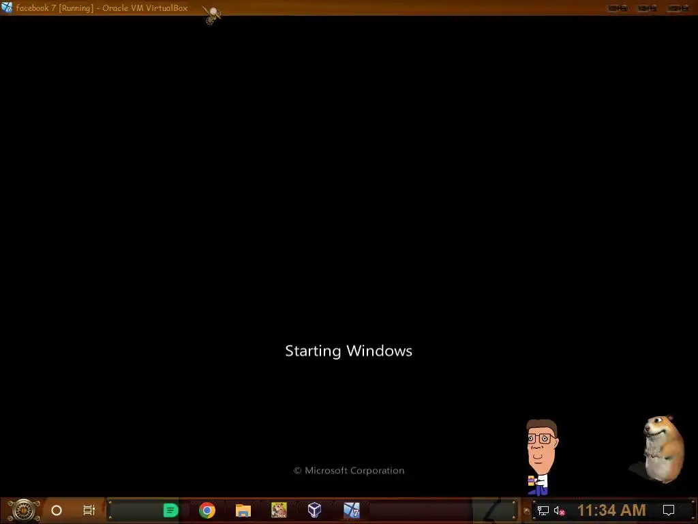Open the steampunk Start button

click(24, 510)
